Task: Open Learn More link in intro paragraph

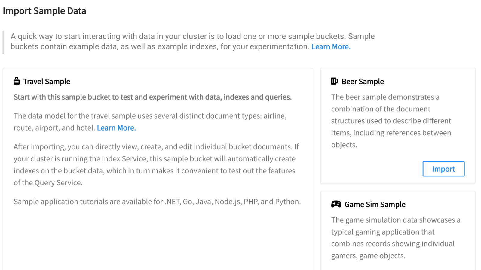Action: (331, 47)
